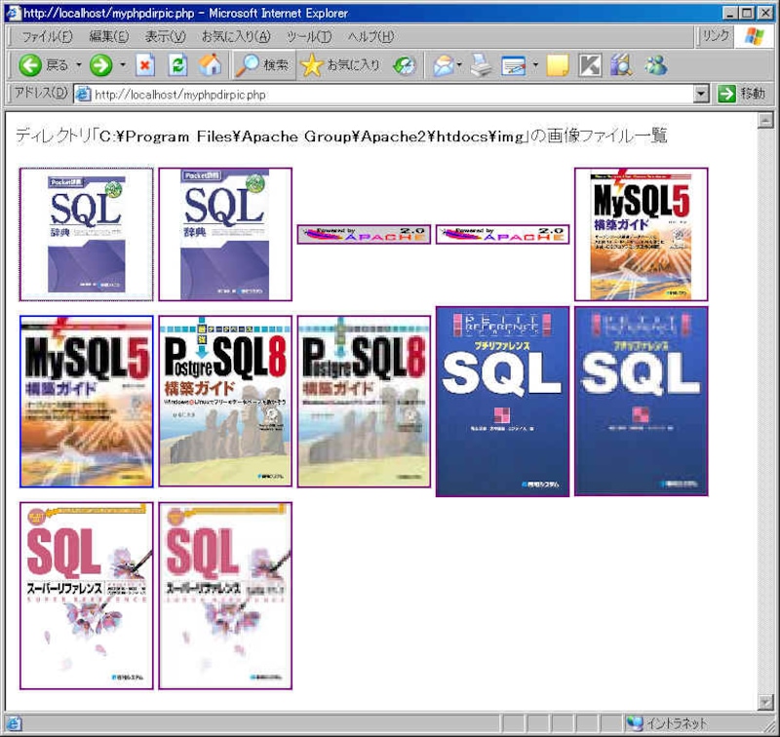Click the Windows flag logo throbber
The width and height of the screenshot is (780, 737).
pos(754,36)
